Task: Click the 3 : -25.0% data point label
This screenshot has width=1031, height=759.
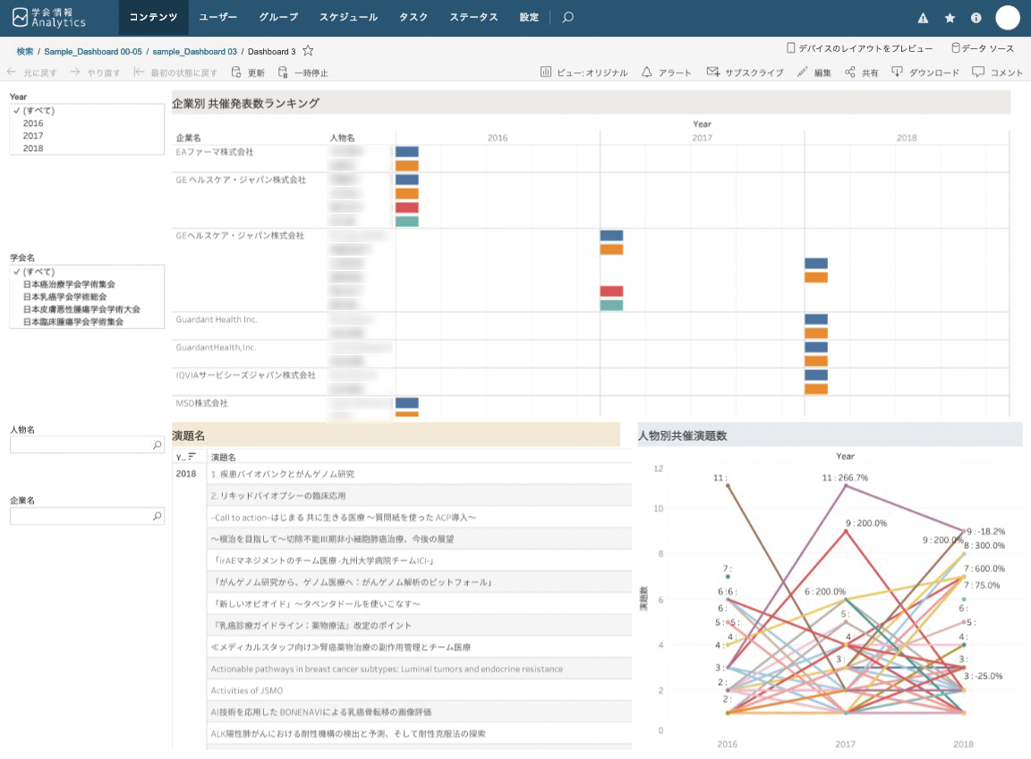Action: [x=983, y=676]
